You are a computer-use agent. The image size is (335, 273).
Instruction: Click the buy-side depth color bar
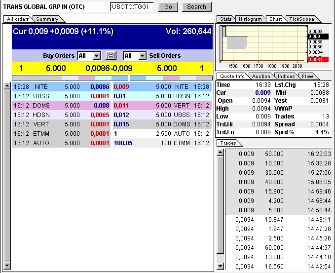point(70,78)
